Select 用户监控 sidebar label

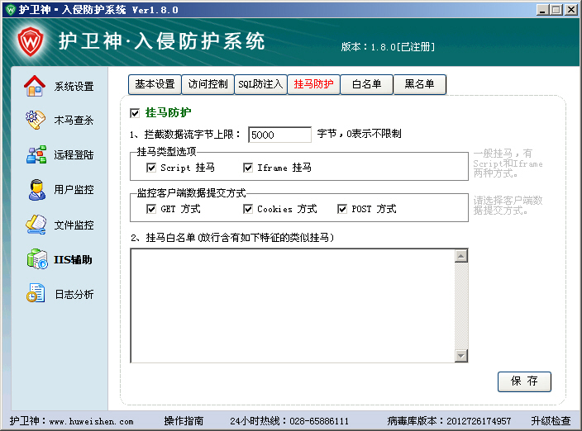click(x=74, y=190)
